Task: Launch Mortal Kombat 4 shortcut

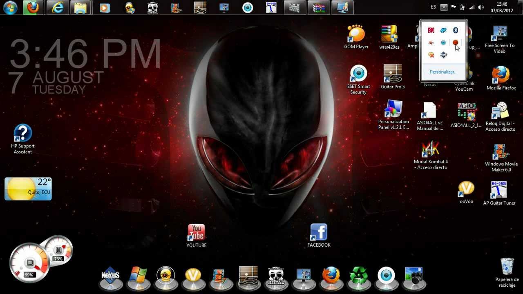Action: [x=431, y=156]
